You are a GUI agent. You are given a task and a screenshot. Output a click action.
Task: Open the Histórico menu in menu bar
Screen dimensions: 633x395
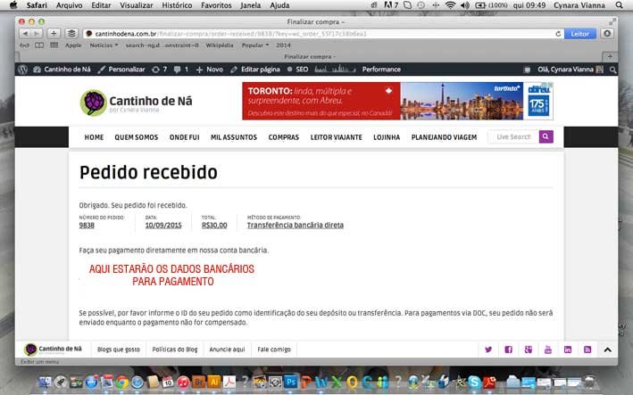177,5
